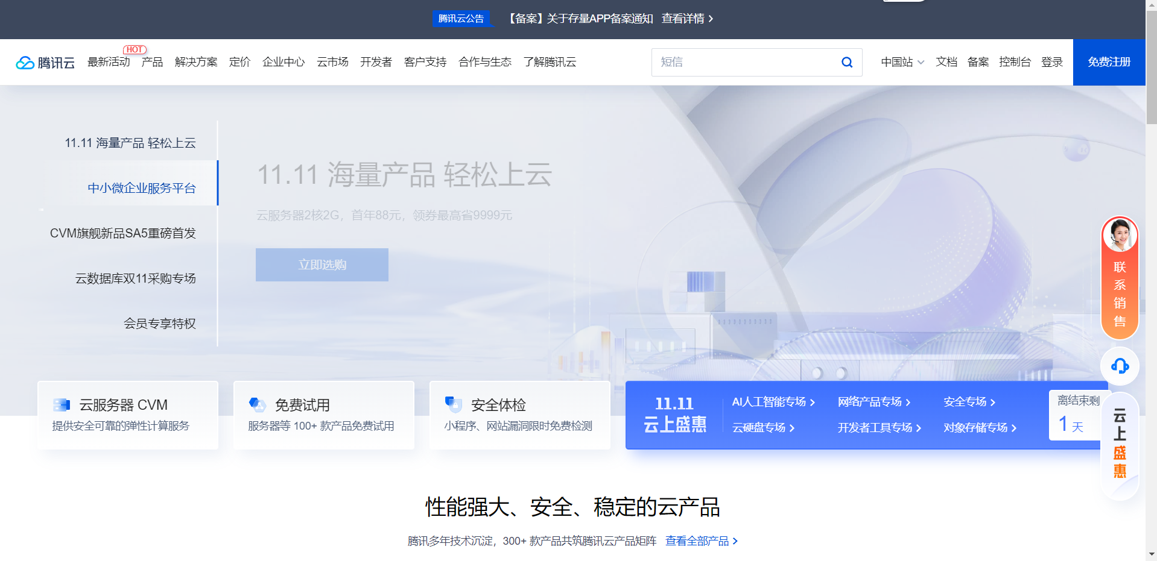Open the 产品 menu
The width and height of the screenshot is (1157, 561).
[x=152, y=62]
